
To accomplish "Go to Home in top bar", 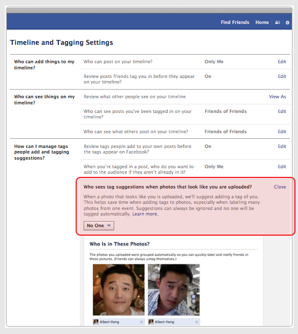I will 262,22.
